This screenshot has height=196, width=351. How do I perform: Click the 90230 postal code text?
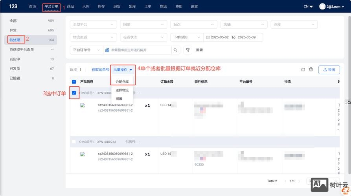tap(199, 165)
